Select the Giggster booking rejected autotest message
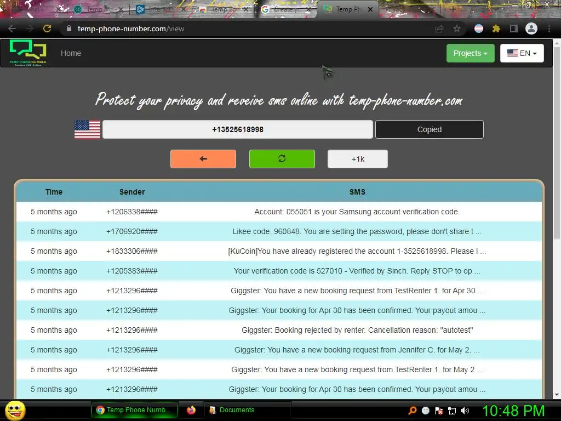Screen dimensions: 561x421 357,330
